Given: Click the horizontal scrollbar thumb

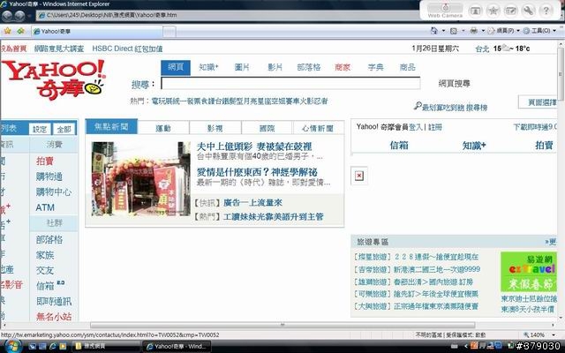Looking at the screenshot, I should (x=282, y=325).
